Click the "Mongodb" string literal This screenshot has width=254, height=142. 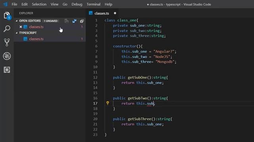(x=165, y=62)
